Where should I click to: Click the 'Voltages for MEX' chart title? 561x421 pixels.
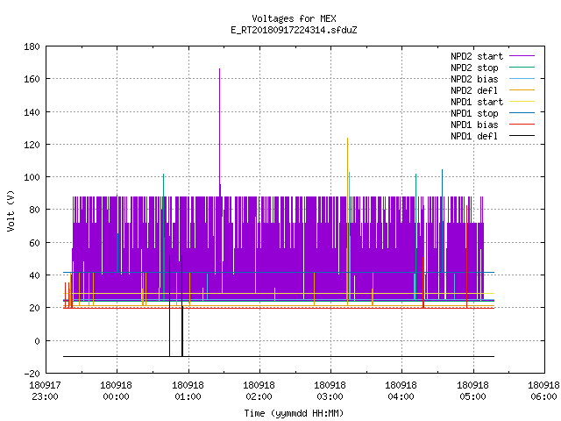click(294, 18)
